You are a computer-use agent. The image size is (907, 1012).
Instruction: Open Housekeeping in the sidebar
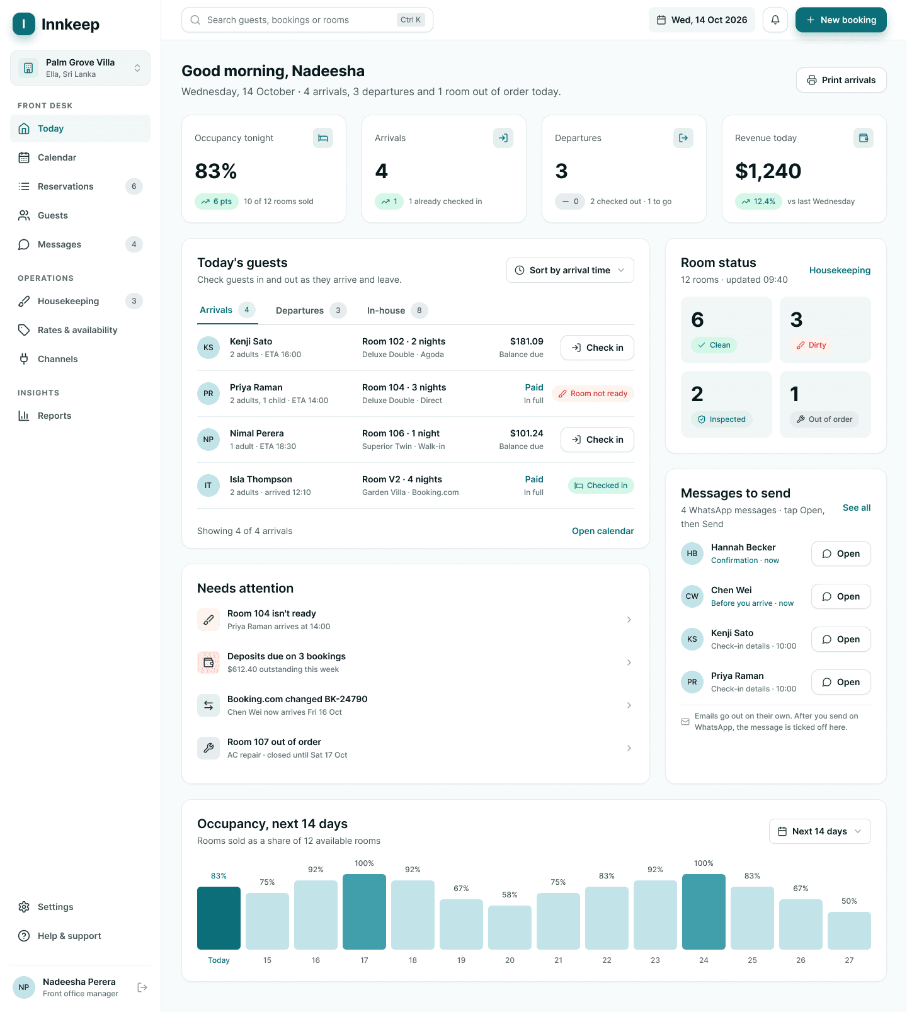pos(80,301)
